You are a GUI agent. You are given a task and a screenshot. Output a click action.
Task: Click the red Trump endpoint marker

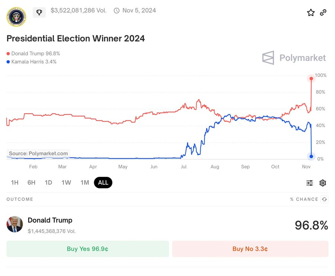click(311, 78)
